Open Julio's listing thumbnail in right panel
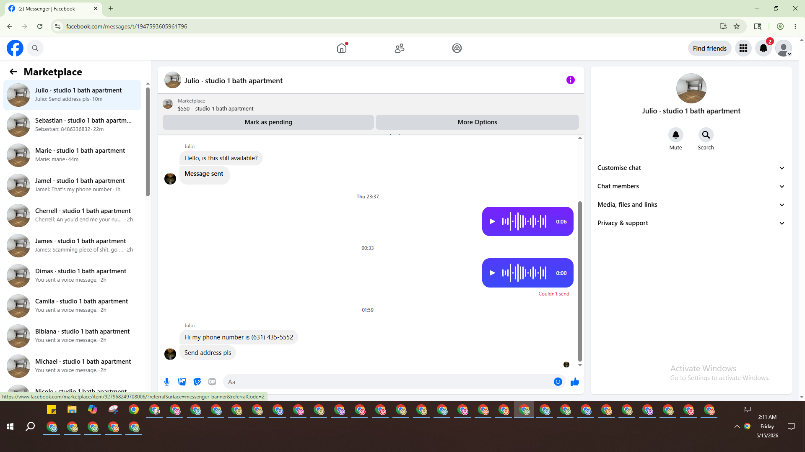 691,88
